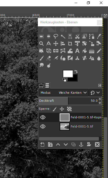The width and height of the screenshot is (108, 178).
Task: Select the Eraser tool
Action: coord(49,58)
